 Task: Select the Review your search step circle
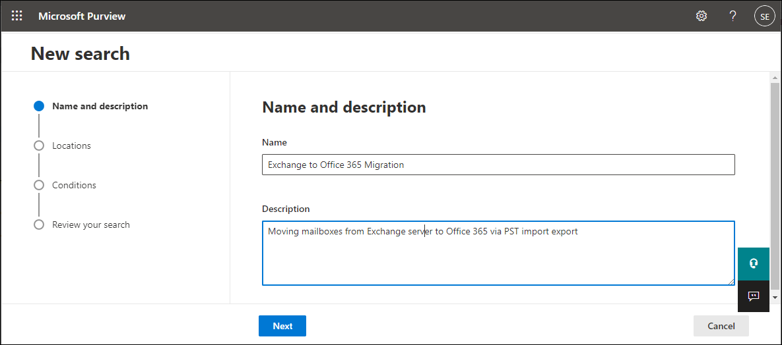(39, 225)
